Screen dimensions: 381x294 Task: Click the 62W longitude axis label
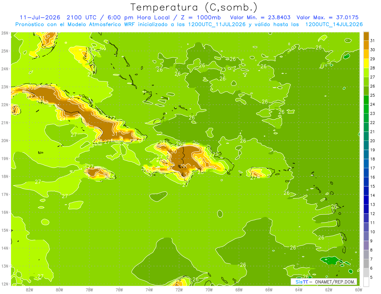pos(329,290)
